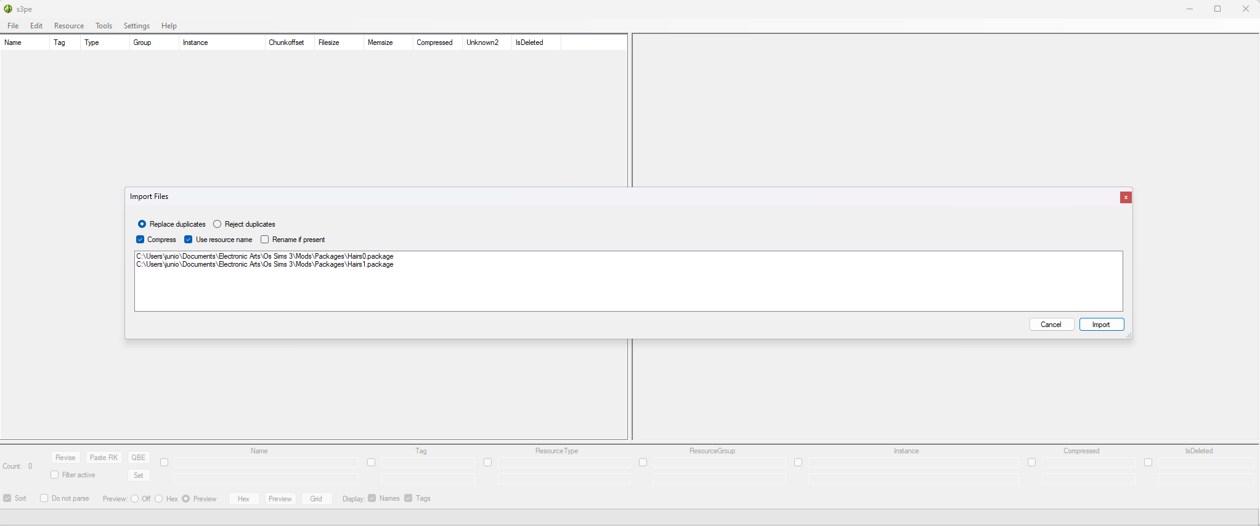This screenshot has width=1260, height=526.
Task: Cancel the file import
Action: 1052,325
